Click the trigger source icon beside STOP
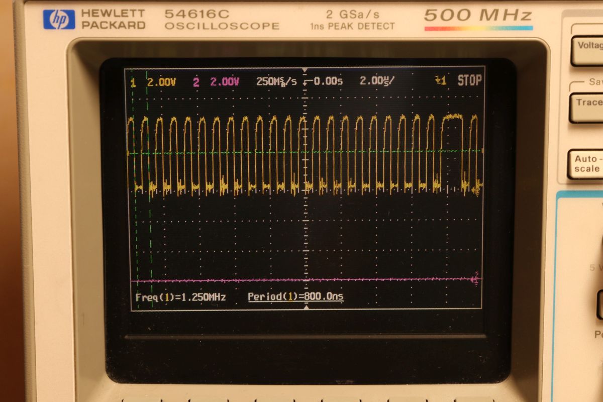Screen dimensions: 603x402 click(x=440, y=81)
